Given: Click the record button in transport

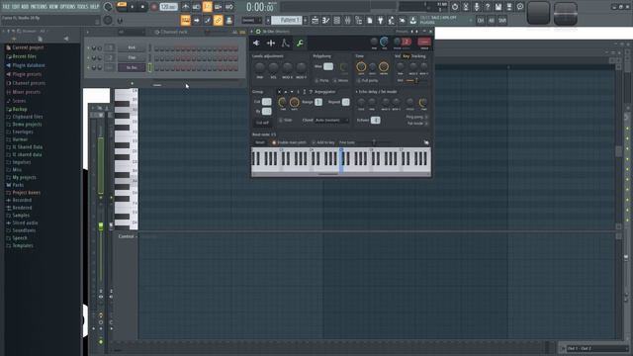Looking at the screenshot, I should [x=154, y=7].
